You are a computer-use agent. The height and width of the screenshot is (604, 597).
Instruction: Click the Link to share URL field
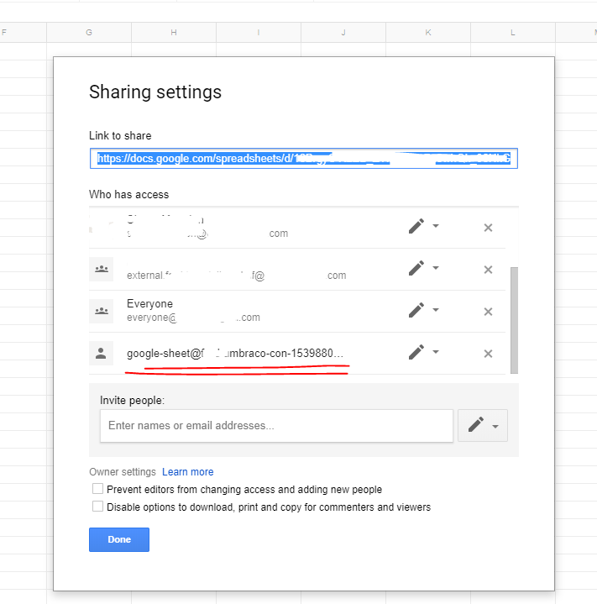click(304, 158)
